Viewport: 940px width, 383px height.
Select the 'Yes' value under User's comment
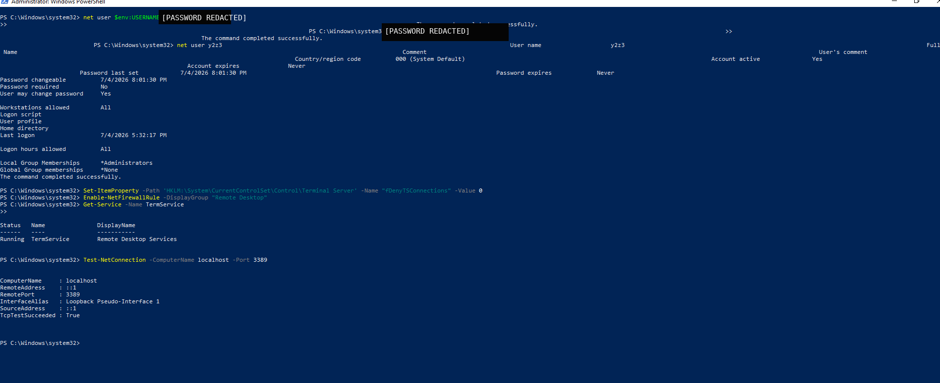(x=817, y=59)
